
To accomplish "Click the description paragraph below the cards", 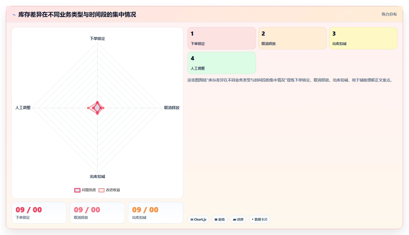I will (290, 80).
